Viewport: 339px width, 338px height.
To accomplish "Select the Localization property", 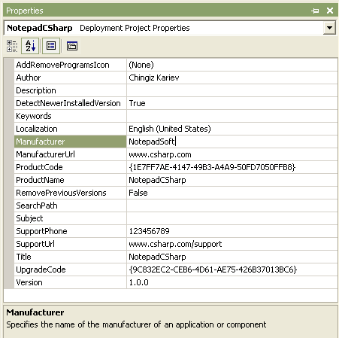I will [70, 129].
